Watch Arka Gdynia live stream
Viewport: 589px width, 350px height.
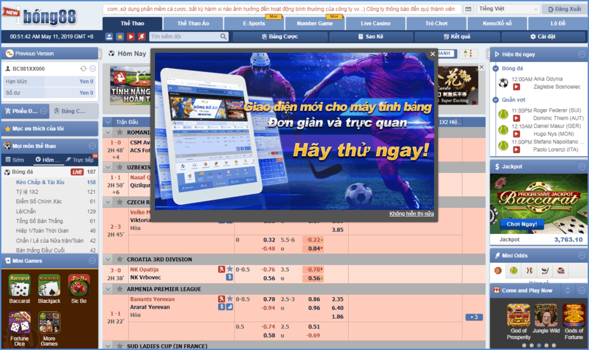point(516,87)
